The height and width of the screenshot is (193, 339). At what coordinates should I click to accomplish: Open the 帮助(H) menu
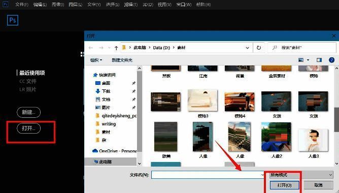[x=204, y=5]
